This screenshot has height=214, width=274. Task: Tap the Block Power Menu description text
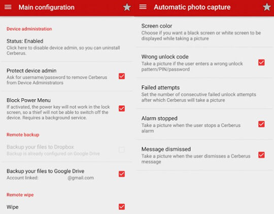[x=58, y=112]
